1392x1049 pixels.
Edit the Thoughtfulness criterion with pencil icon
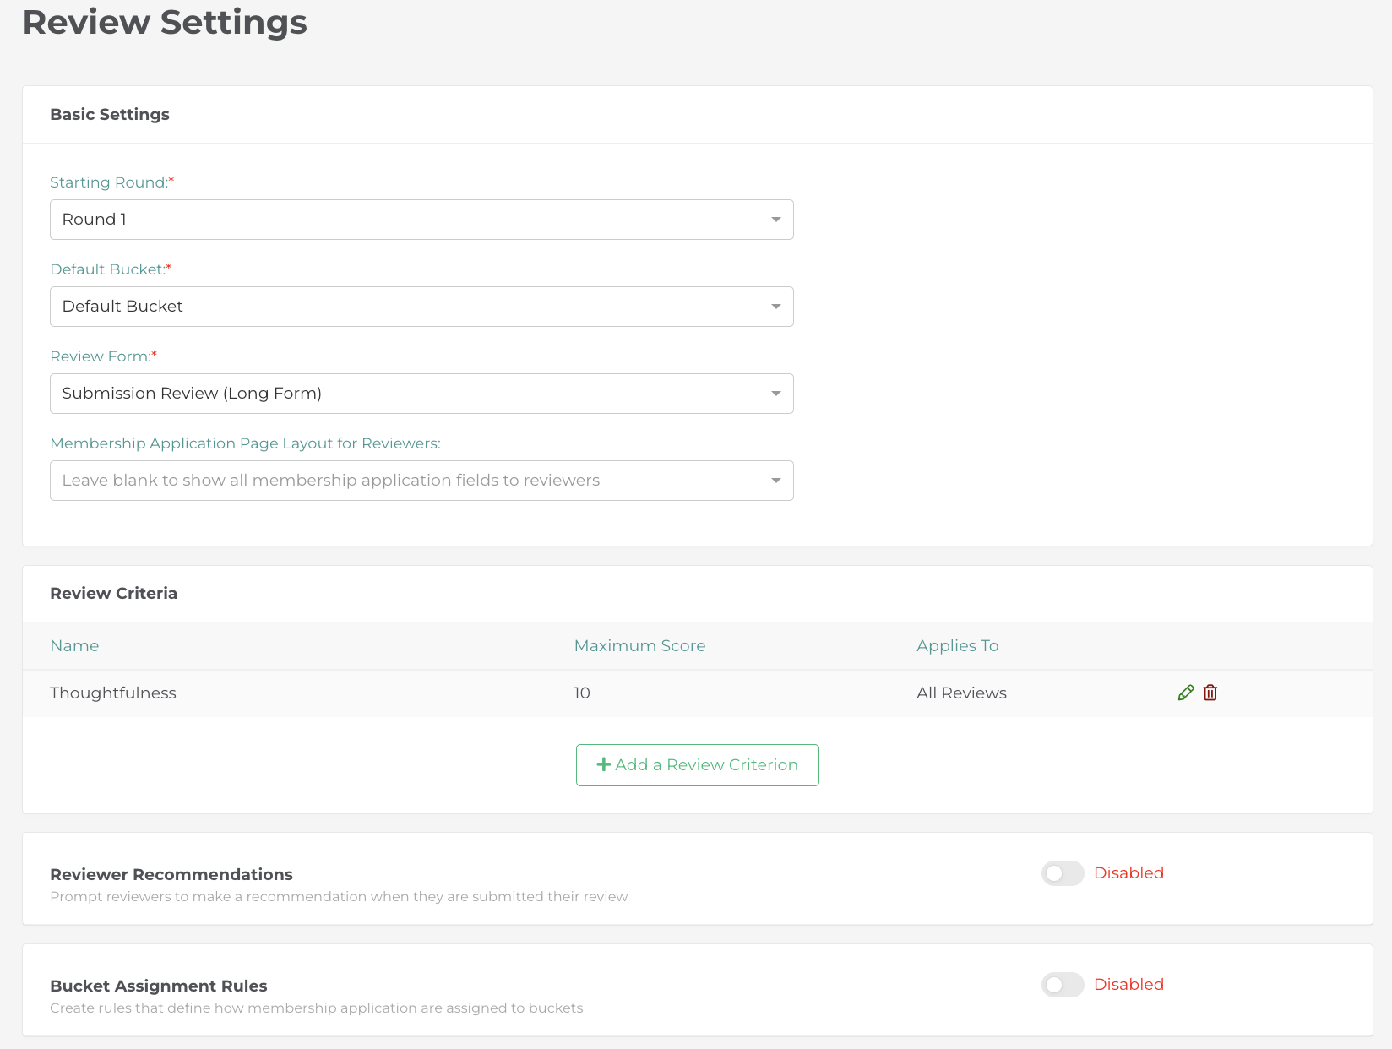1185,693
